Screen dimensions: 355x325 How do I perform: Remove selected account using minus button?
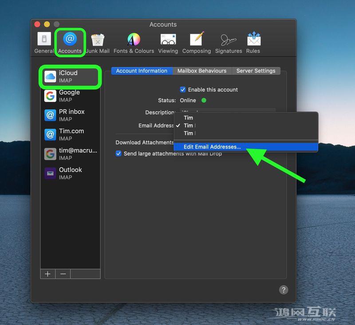(x=63, y=274)
